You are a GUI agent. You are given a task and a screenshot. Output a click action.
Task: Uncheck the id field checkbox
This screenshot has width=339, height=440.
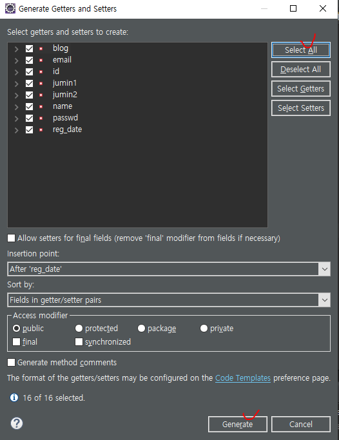[29, 72]
